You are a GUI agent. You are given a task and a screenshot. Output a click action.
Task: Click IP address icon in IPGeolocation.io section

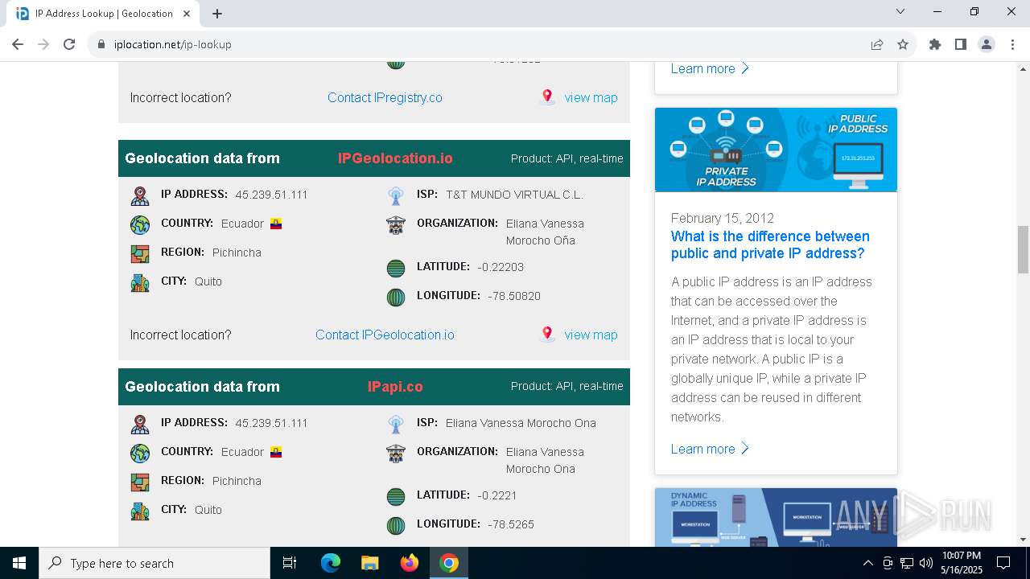coord(140,195)
